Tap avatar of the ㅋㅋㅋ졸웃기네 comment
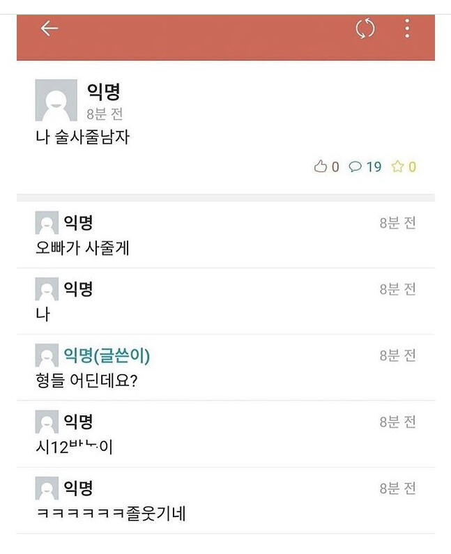The width and height of the screenshot is (451, 554). tap(47, 488)
